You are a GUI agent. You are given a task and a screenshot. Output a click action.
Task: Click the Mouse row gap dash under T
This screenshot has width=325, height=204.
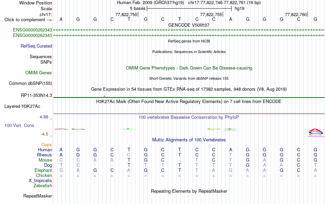click(180, 160)
